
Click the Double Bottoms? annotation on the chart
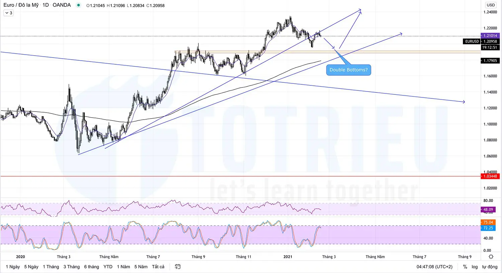point(348,70)
